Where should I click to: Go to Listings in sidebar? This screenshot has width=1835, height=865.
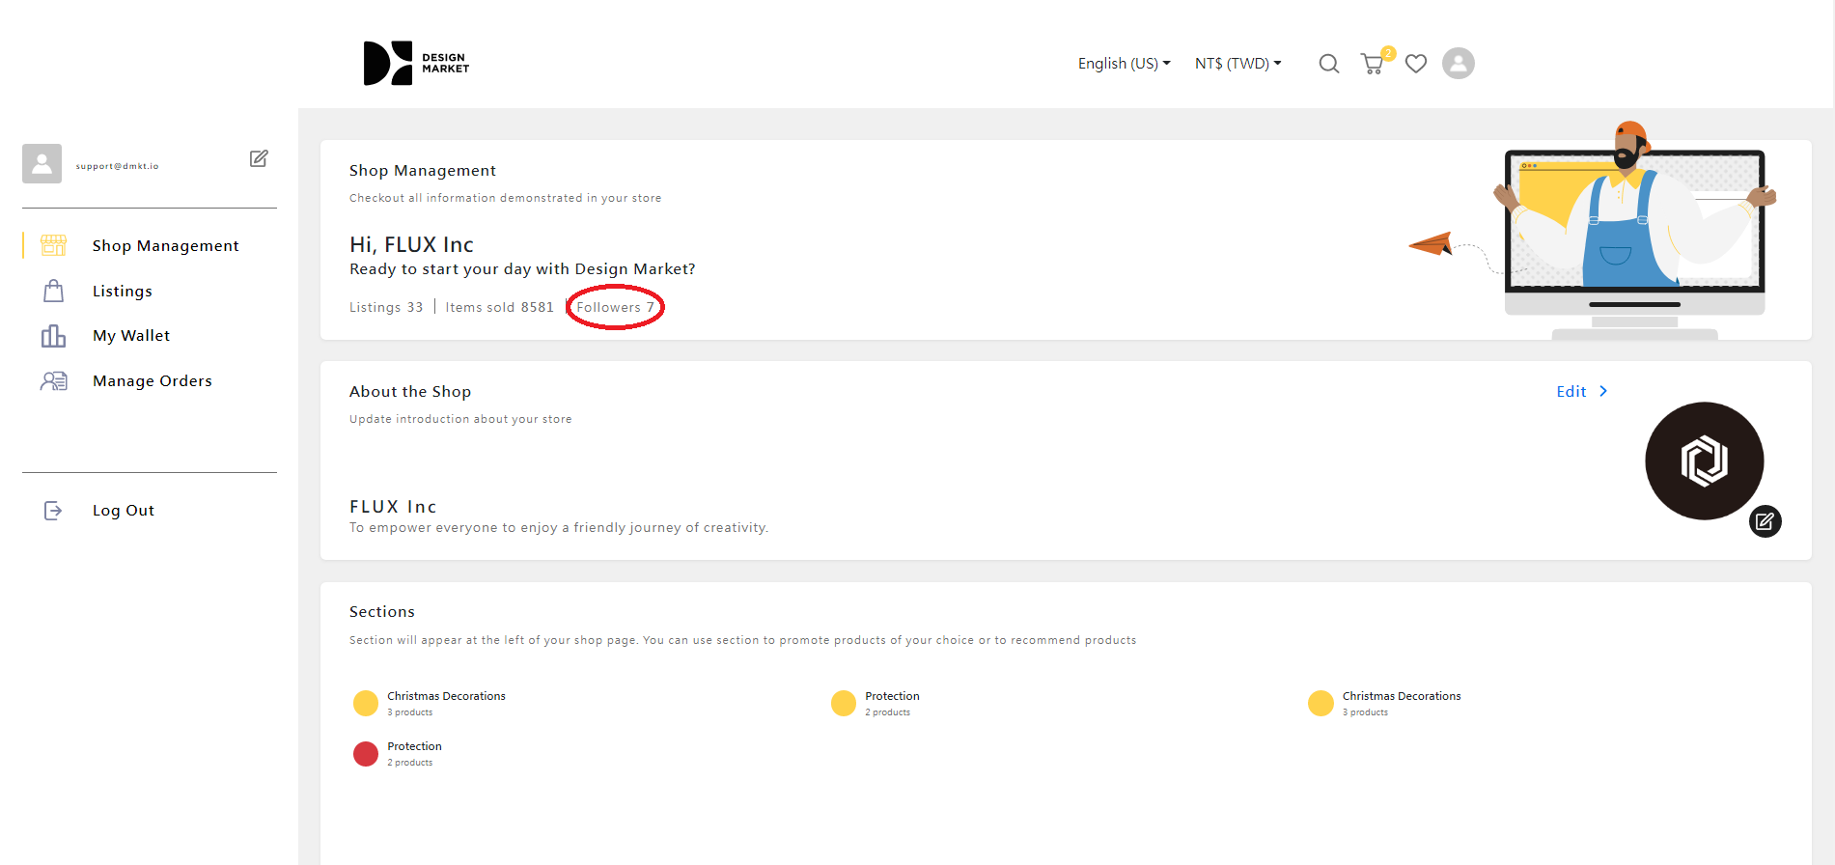(123, 292)
